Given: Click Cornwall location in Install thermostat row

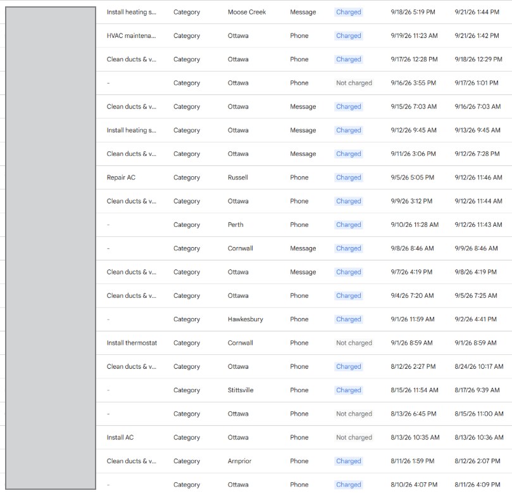Looking at the screenshot, I should pyautogui.click(x=240, y=343).
